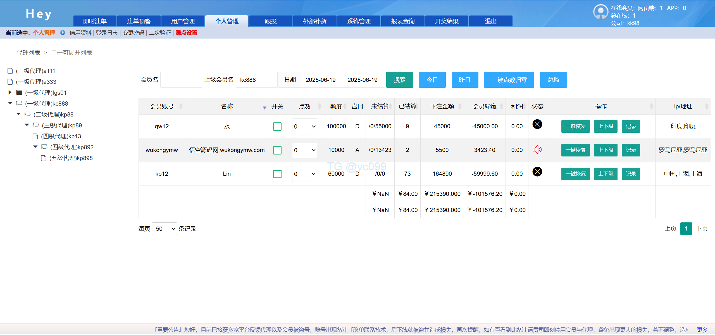715x335 pixels.
Task: Click the black X status icon for qw12
Action: [x=537, y=124]
